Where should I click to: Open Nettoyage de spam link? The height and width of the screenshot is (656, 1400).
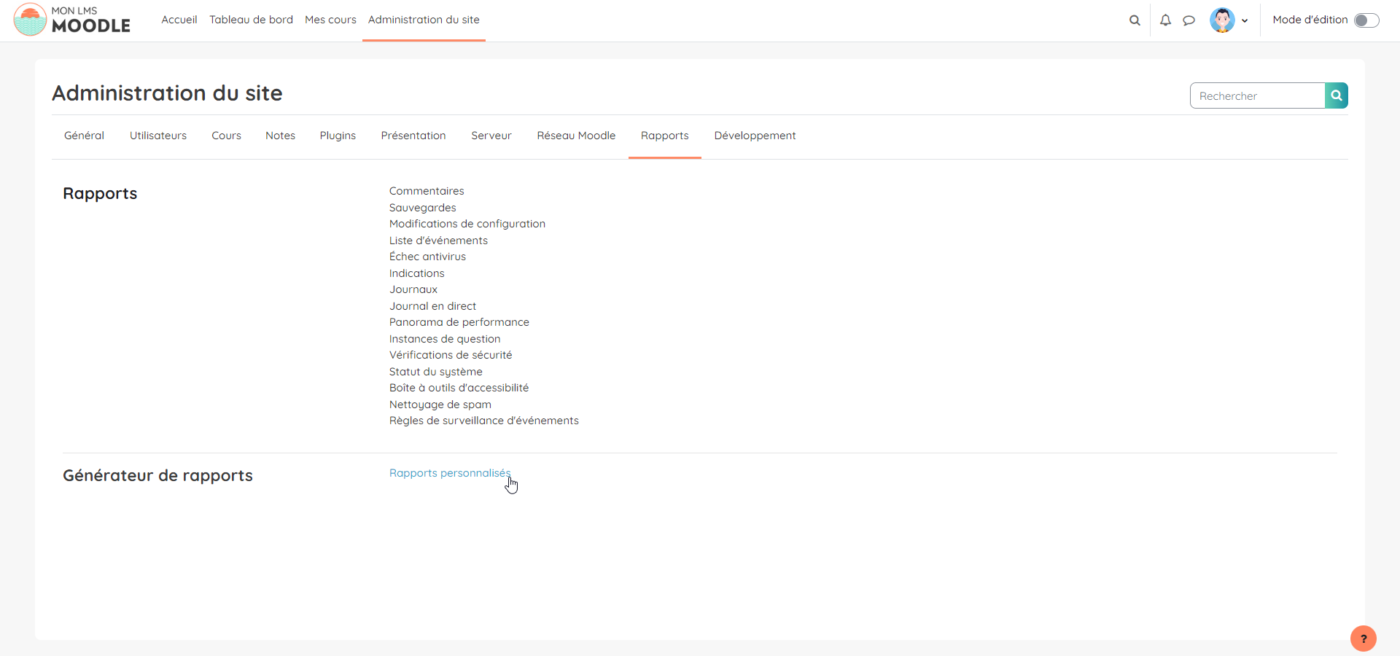(x=440, y=405)
